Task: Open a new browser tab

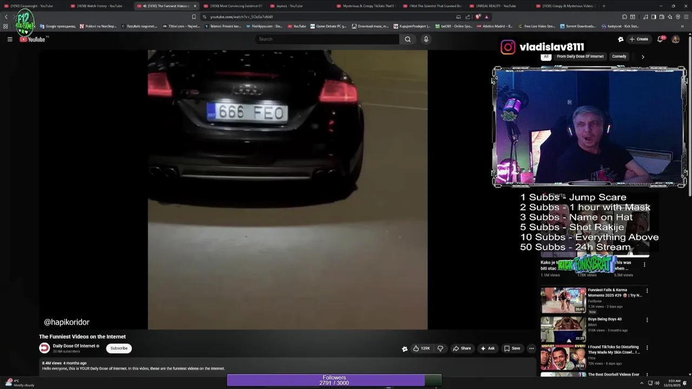Action: coord(604,6)
